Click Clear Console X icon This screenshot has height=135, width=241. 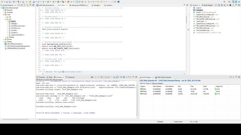pyautogui.click(x=92, y=77)
